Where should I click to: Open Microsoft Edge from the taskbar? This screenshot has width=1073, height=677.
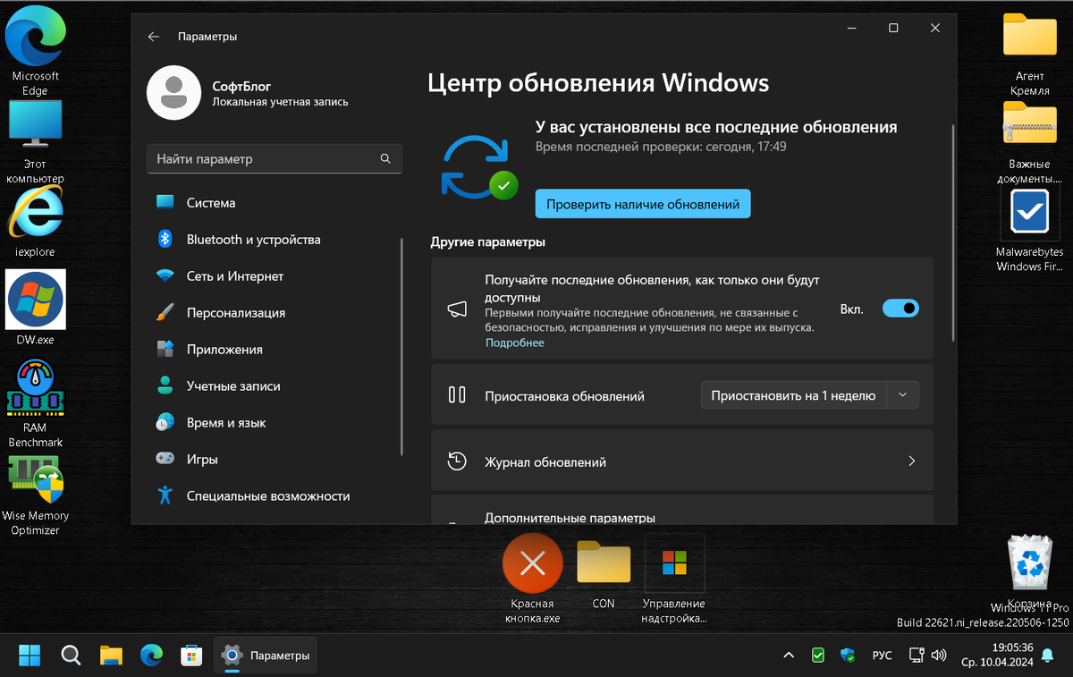tap(151, 656)
